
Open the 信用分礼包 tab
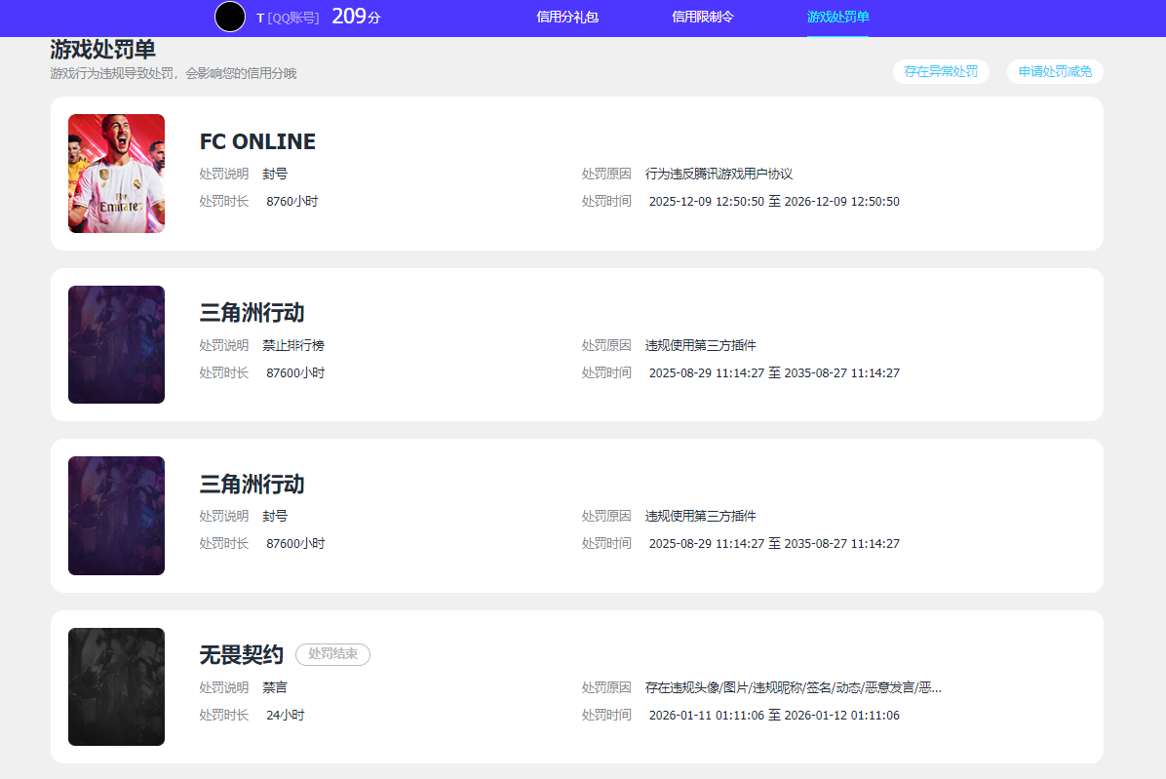567,17
